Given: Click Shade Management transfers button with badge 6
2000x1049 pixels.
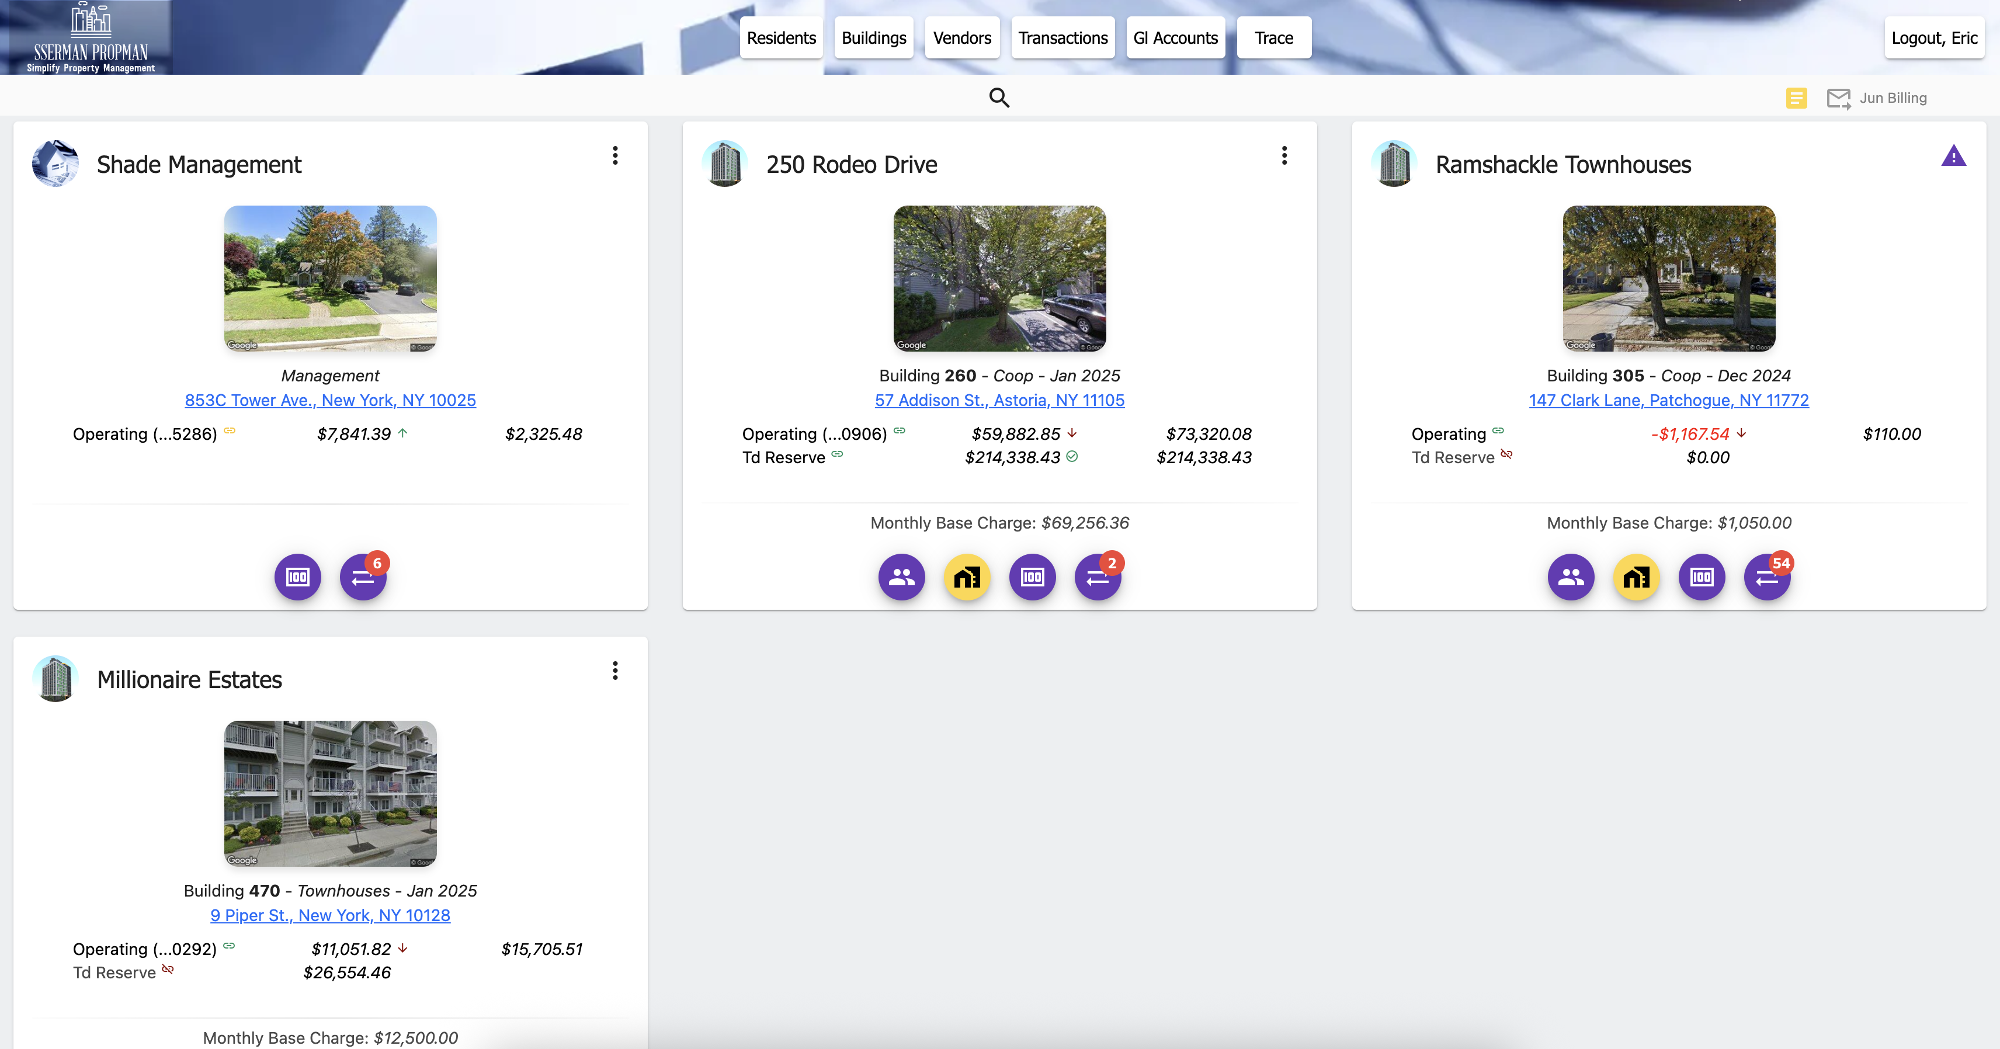Looking at the screenshot, I should point(363,577).
